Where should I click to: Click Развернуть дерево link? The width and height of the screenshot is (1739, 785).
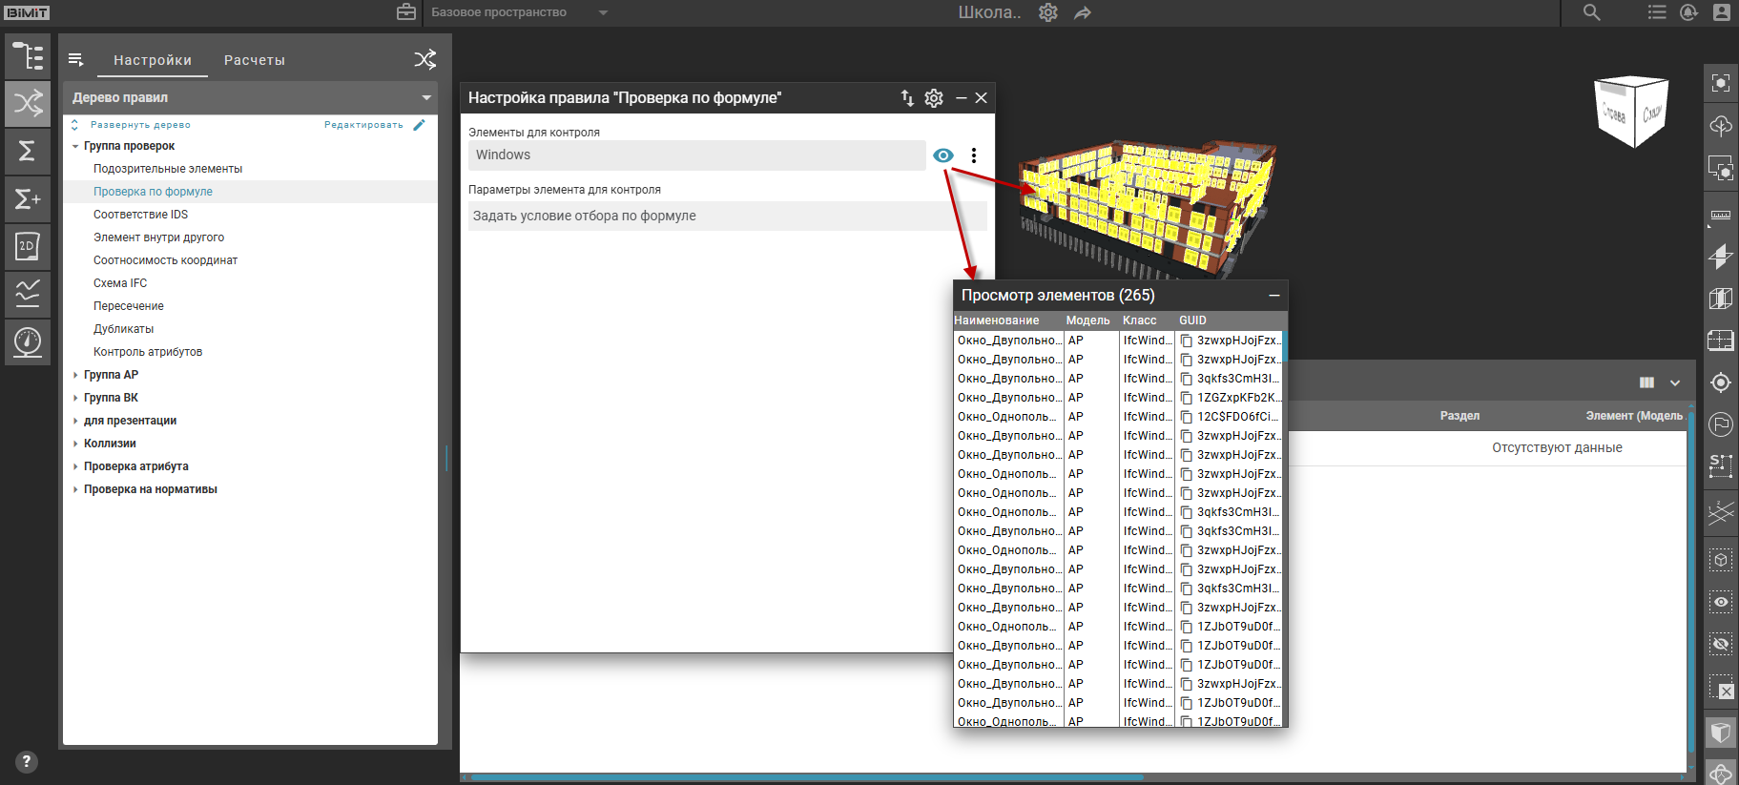140,125
